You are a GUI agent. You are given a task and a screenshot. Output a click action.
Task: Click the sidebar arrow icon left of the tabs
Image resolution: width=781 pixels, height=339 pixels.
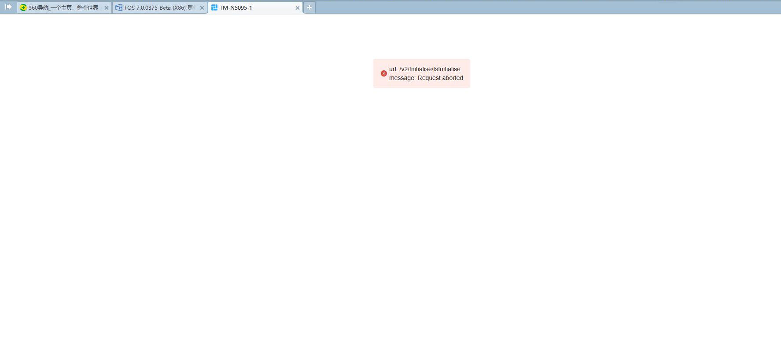(8, 7)
